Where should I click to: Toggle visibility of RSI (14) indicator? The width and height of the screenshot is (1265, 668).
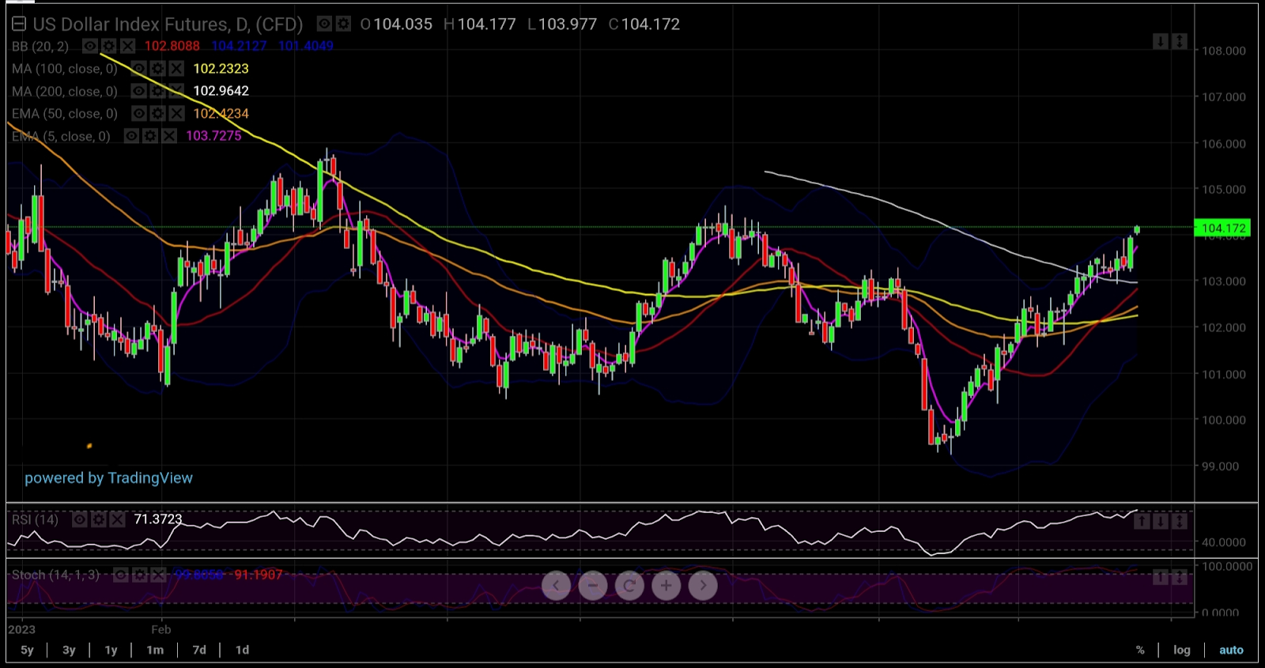(x=79, y=519)
